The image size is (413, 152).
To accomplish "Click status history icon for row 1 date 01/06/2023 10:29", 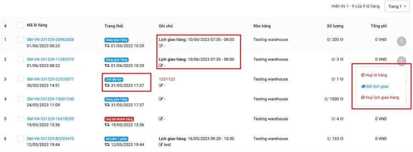I will 107,46.
